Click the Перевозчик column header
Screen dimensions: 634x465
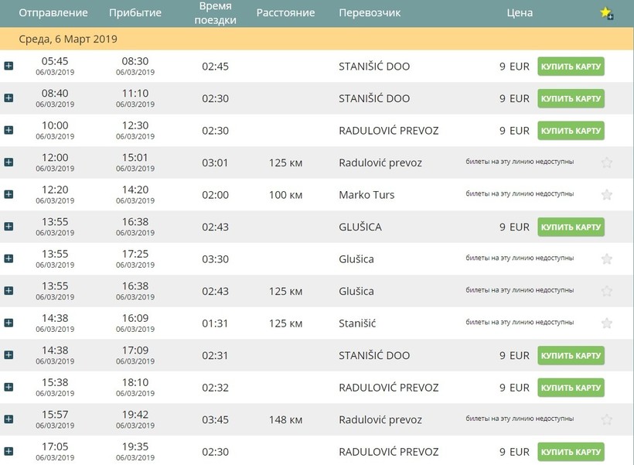(369, 13)
